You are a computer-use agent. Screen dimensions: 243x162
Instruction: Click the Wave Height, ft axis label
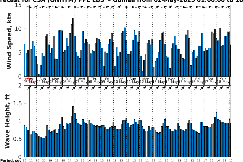coord(8,121)
